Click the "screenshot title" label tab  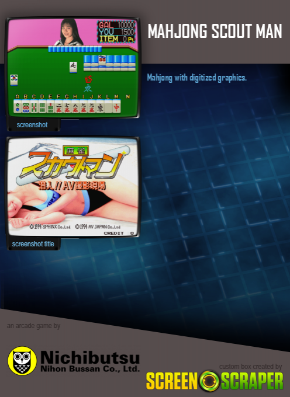click(33, 244)
